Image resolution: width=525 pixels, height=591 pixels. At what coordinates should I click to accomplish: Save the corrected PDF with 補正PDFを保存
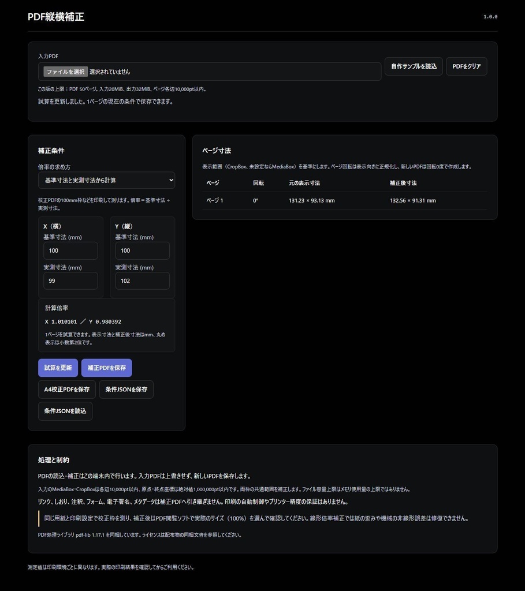coord(107,368)
